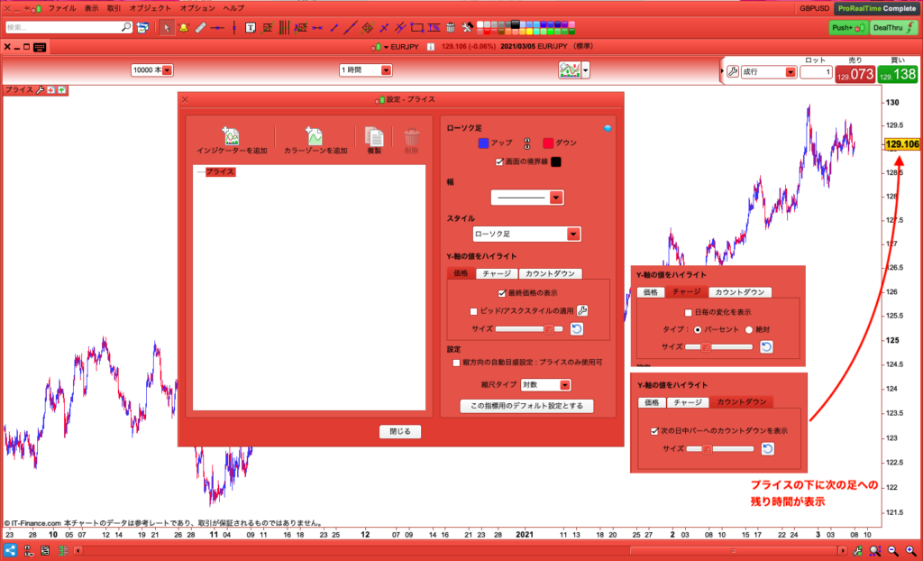Click zoom-out magnifier at bottom right
Screen dimensions: 923x561
click(893, 551)
